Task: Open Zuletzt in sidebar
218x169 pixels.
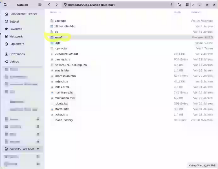Action: [22, 21]
